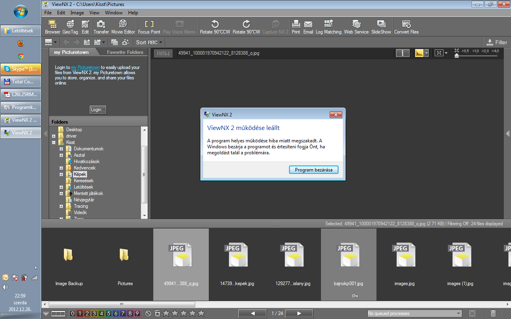Select the bajnokp001.jpg thumbnail
Image resolution: width=511 pixels, height=319 pixels.
(349, 264)
